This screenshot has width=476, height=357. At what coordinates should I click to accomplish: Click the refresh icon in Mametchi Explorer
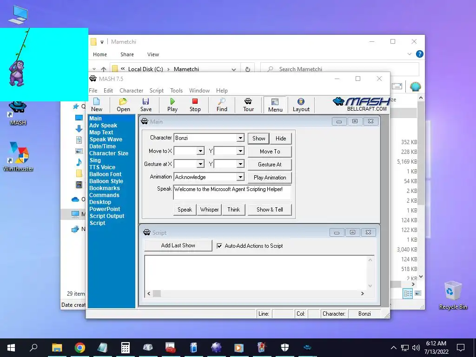point(248,69)
